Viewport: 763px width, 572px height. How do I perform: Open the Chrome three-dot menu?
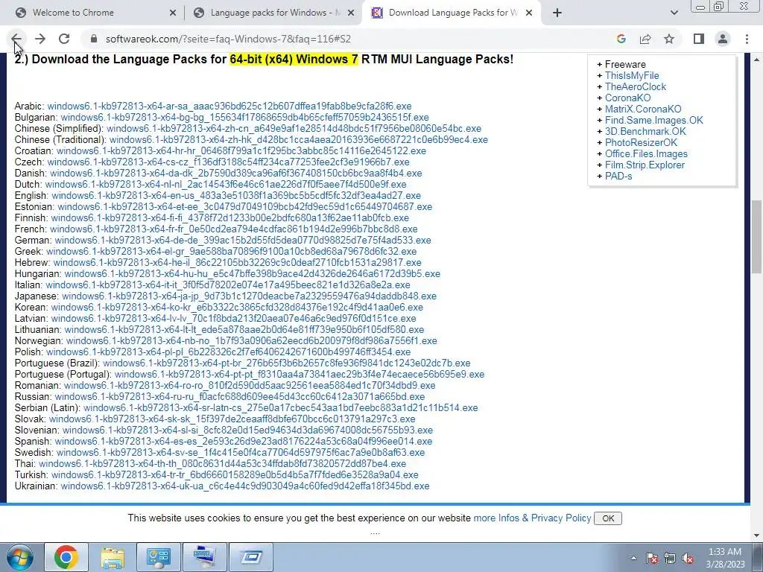[747, 39]
